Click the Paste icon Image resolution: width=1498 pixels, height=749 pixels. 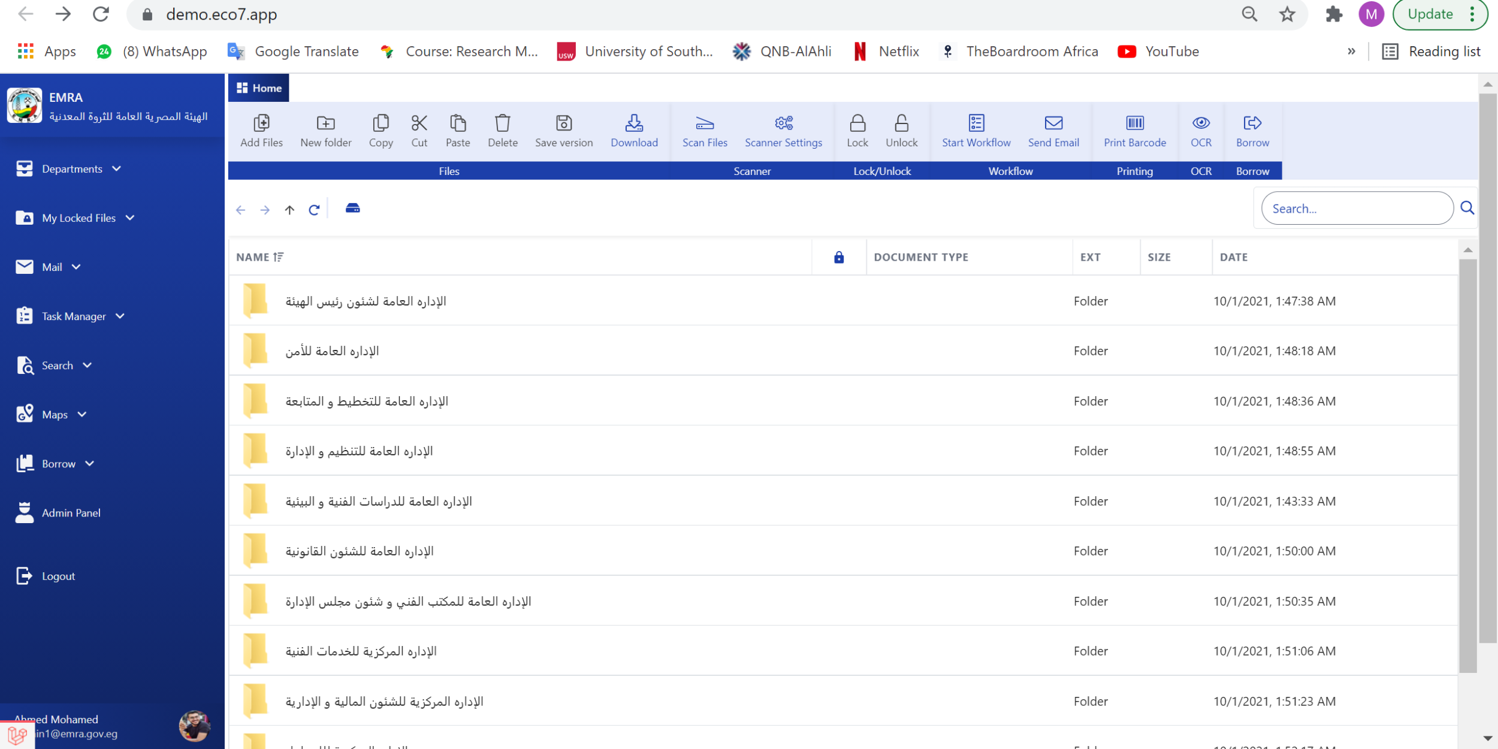pyautogui.click(x=458, y=123)
